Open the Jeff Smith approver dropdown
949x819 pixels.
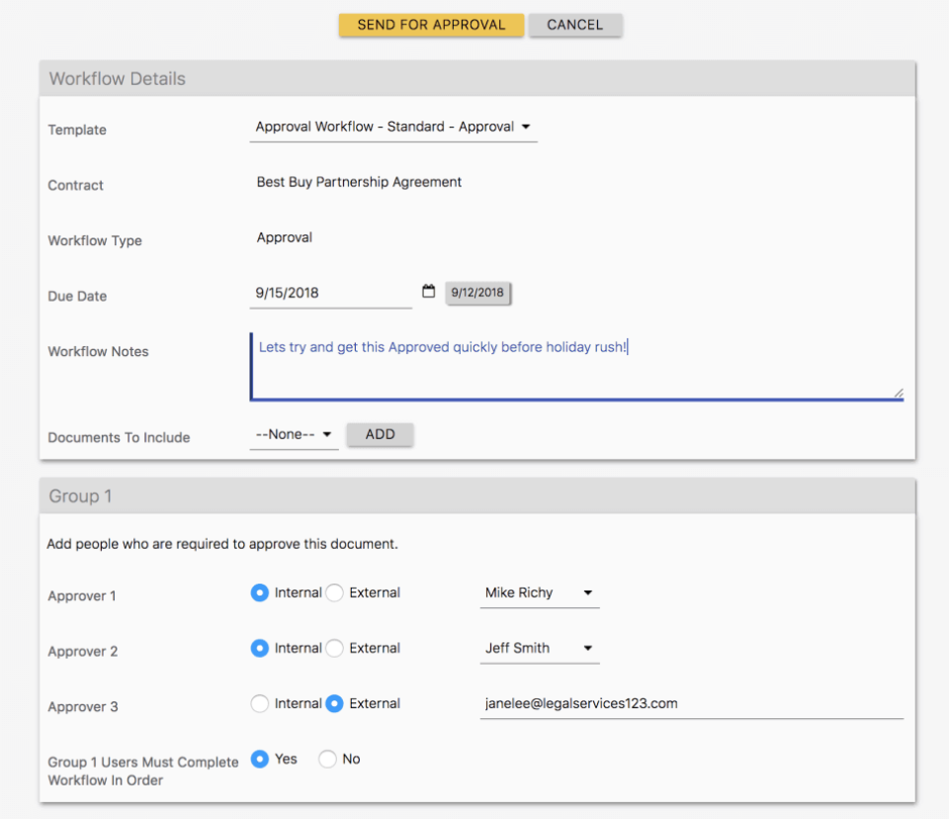[x=539, y=648]
